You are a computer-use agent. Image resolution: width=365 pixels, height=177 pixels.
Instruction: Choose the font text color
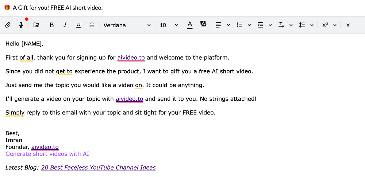(190, 25)
